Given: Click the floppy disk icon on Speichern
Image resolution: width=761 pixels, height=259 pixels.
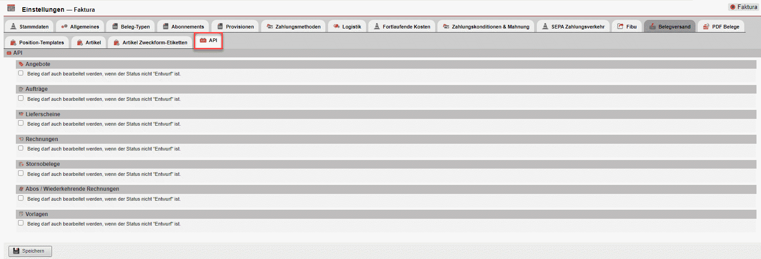Looking at the screenshot, I should (16, 251).
